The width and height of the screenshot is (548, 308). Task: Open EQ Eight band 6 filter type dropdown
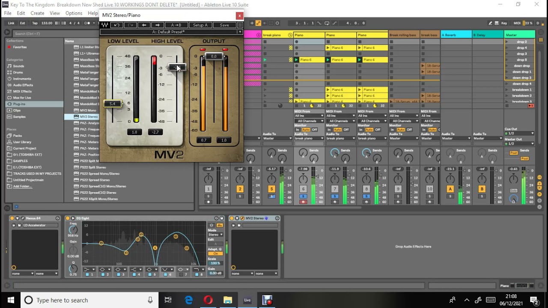(x=168, y=269)
